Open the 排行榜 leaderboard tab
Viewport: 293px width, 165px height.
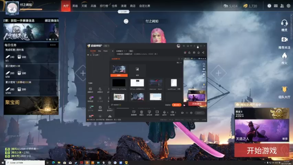(104, 6)
